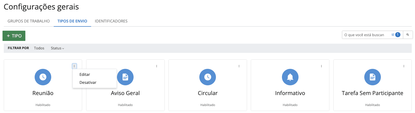Click the green + TIPO button
Viewport: 415px width, 113px height.
(14, 36)
